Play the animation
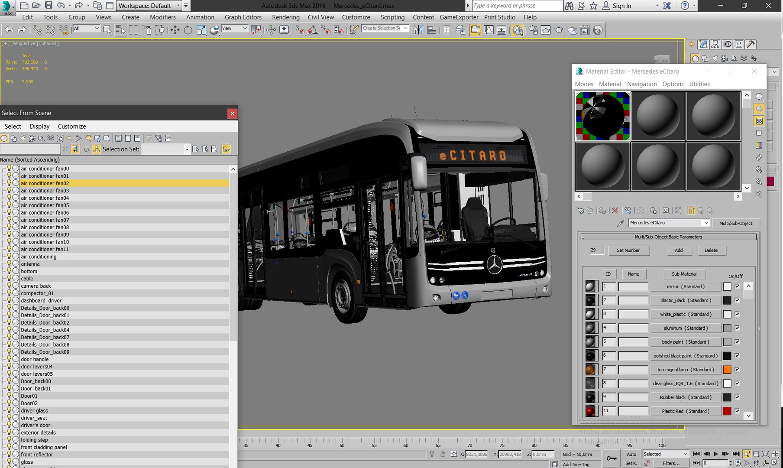Viewport: 783px width, 468px height. [716, 454]
